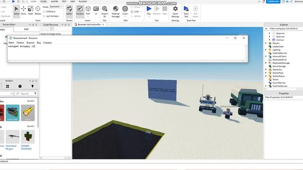The image size is (303, 170).
Task: Click the Notepad vertical scrollbar
Action: tap(246, 52)
